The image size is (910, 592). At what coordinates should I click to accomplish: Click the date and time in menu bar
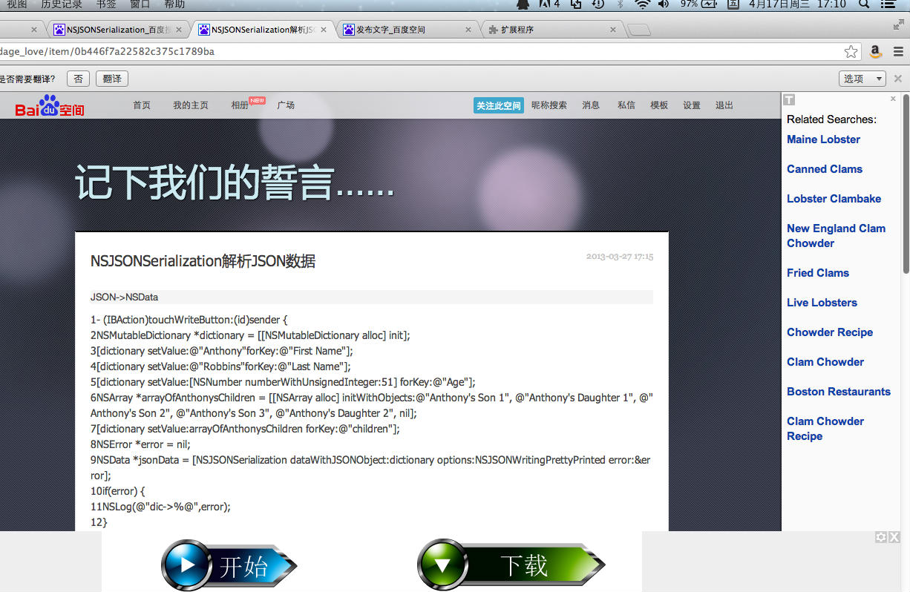point(797,4)
